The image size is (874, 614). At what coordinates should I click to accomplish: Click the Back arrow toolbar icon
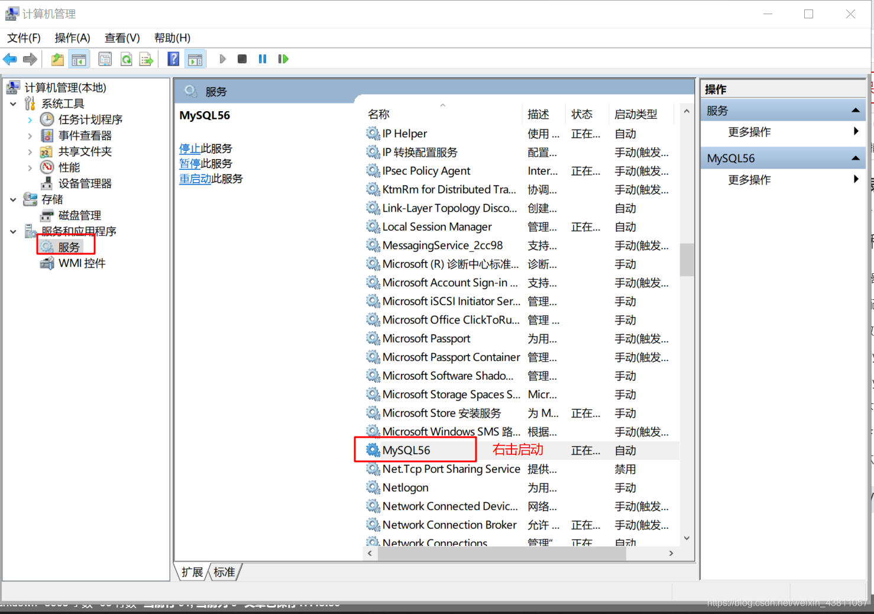[x=10, y=59]
